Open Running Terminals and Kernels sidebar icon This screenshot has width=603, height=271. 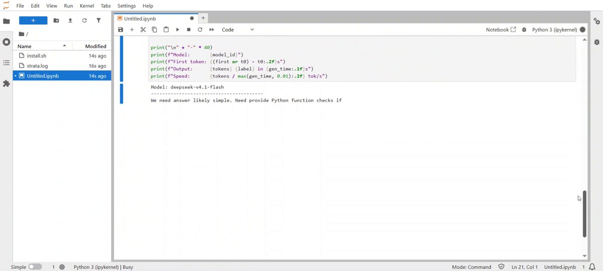[7, 42]
